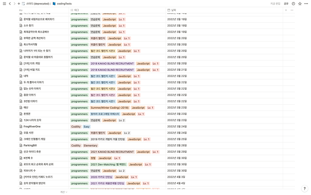This screenshot has height=195, width=311.
Task: Click 정렬 tag in K번째 수 row
Action: [x=93, y=158]
